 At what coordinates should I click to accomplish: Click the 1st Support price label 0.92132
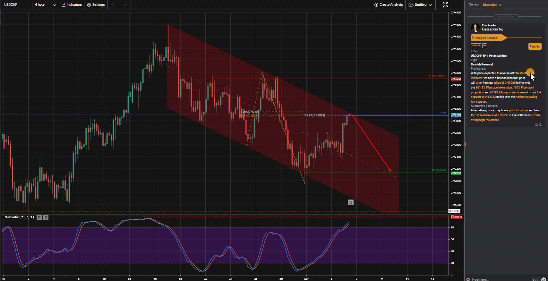click(456, 173)
